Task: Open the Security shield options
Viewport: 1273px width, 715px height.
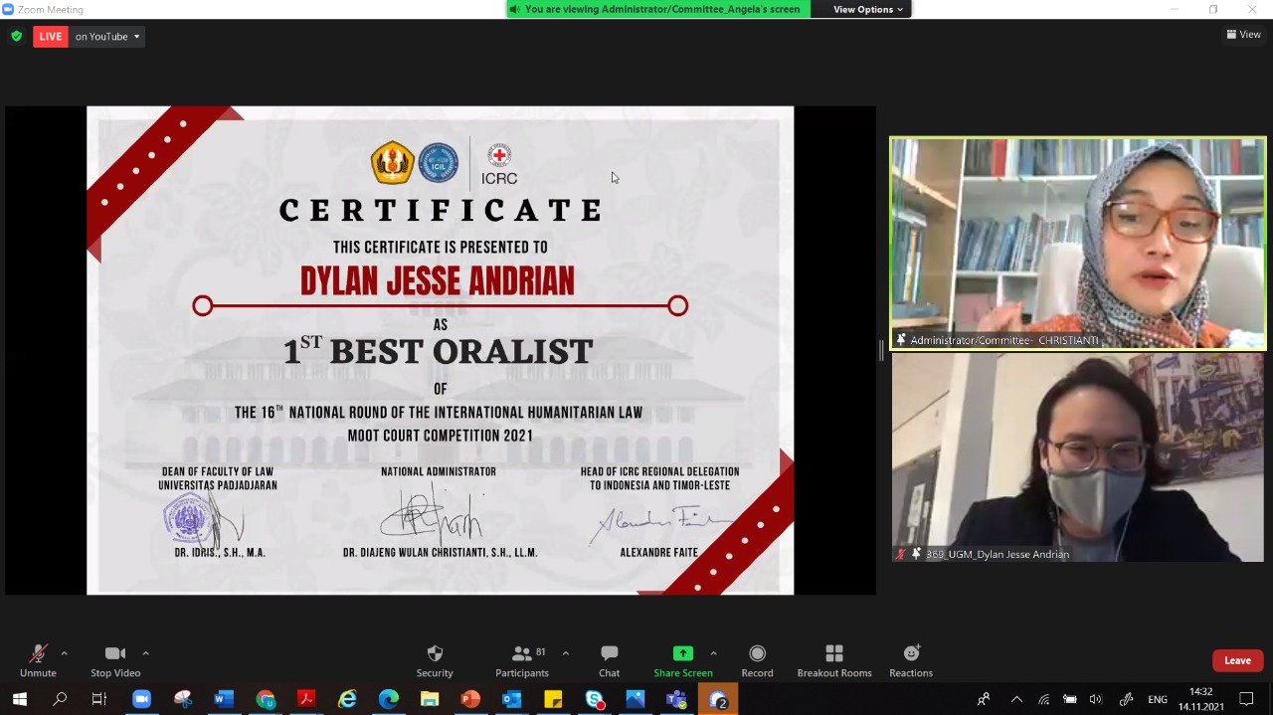Action: click(x=435, y=660)
